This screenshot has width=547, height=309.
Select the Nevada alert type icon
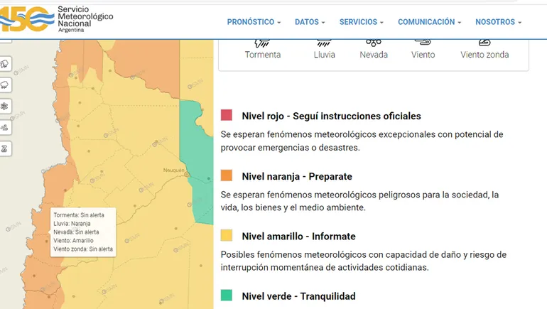[x=373, y=43]
